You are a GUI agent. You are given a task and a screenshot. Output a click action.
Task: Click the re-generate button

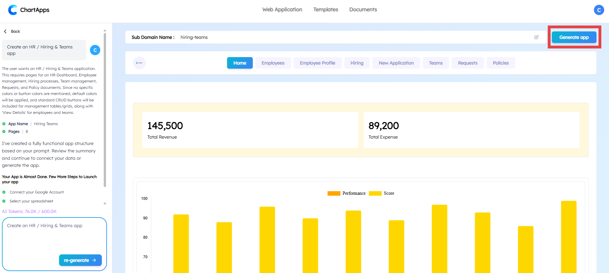80,260
